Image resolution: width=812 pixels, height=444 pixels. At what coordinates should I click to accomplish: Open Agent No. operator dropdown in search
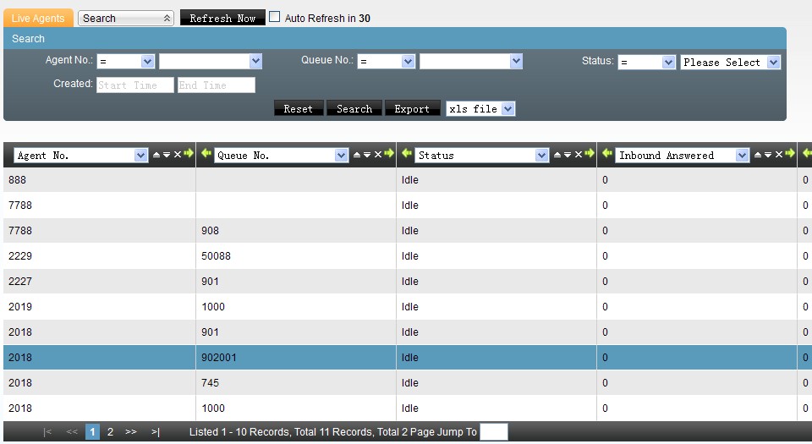[126, 62]
